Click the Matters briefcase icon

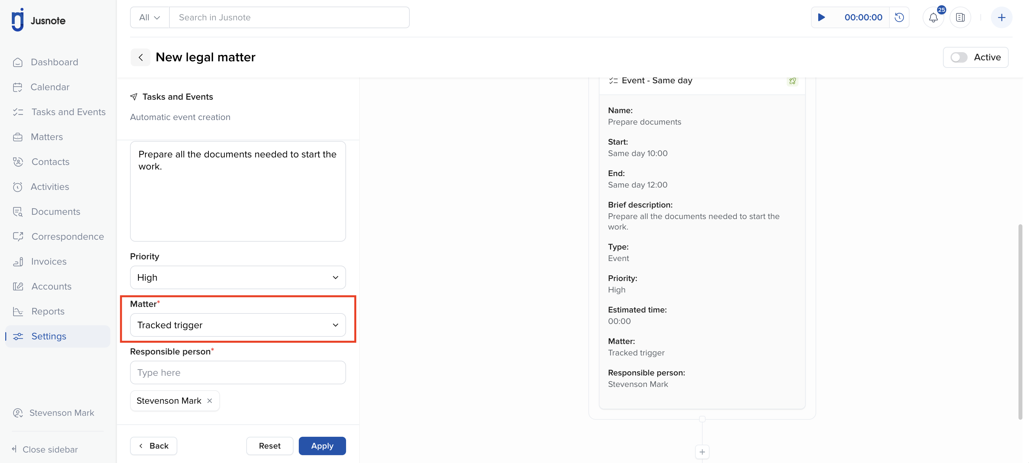[18, 137]
